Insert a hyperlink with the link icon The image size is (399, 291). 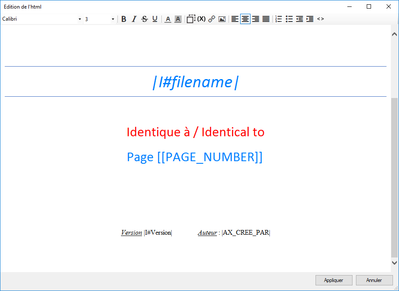click(x=211, y=19)
